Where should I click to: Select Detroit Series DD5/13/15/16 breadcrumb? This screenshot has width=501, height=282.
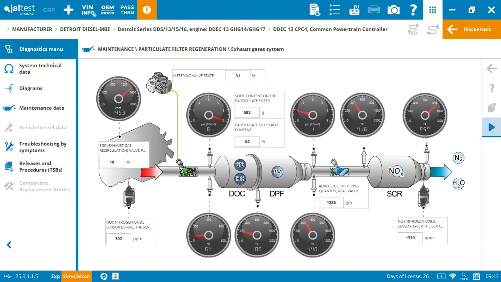pos(191,29)
